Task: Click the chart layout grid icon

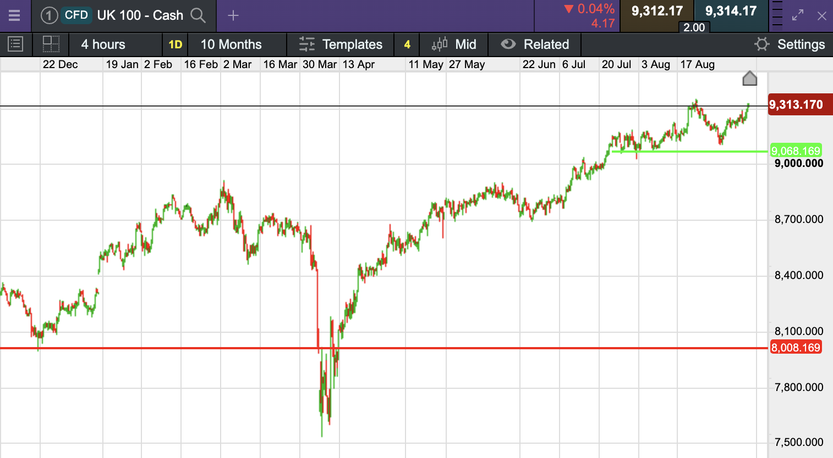Action: 51,44
